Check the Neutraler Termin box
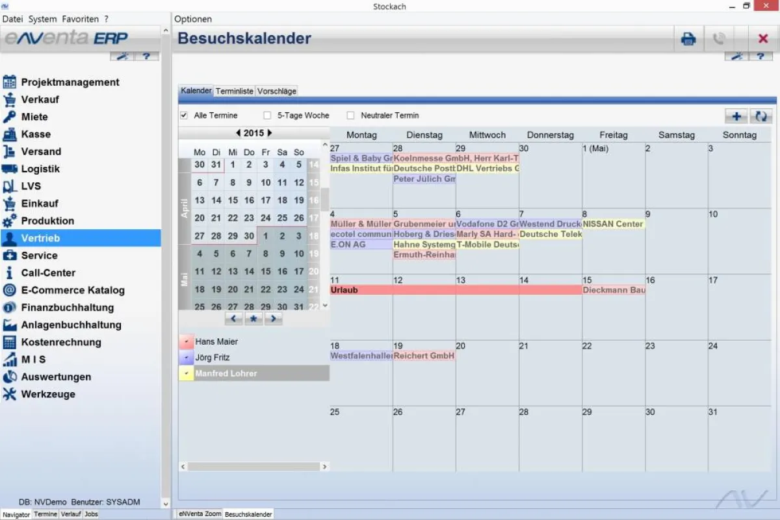This screenshot has width=780, height=520. tap(349, 115)
